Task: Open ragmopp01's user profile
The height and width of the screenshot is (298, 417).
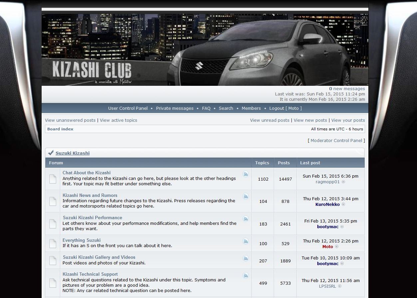Action: pos(328,182)
